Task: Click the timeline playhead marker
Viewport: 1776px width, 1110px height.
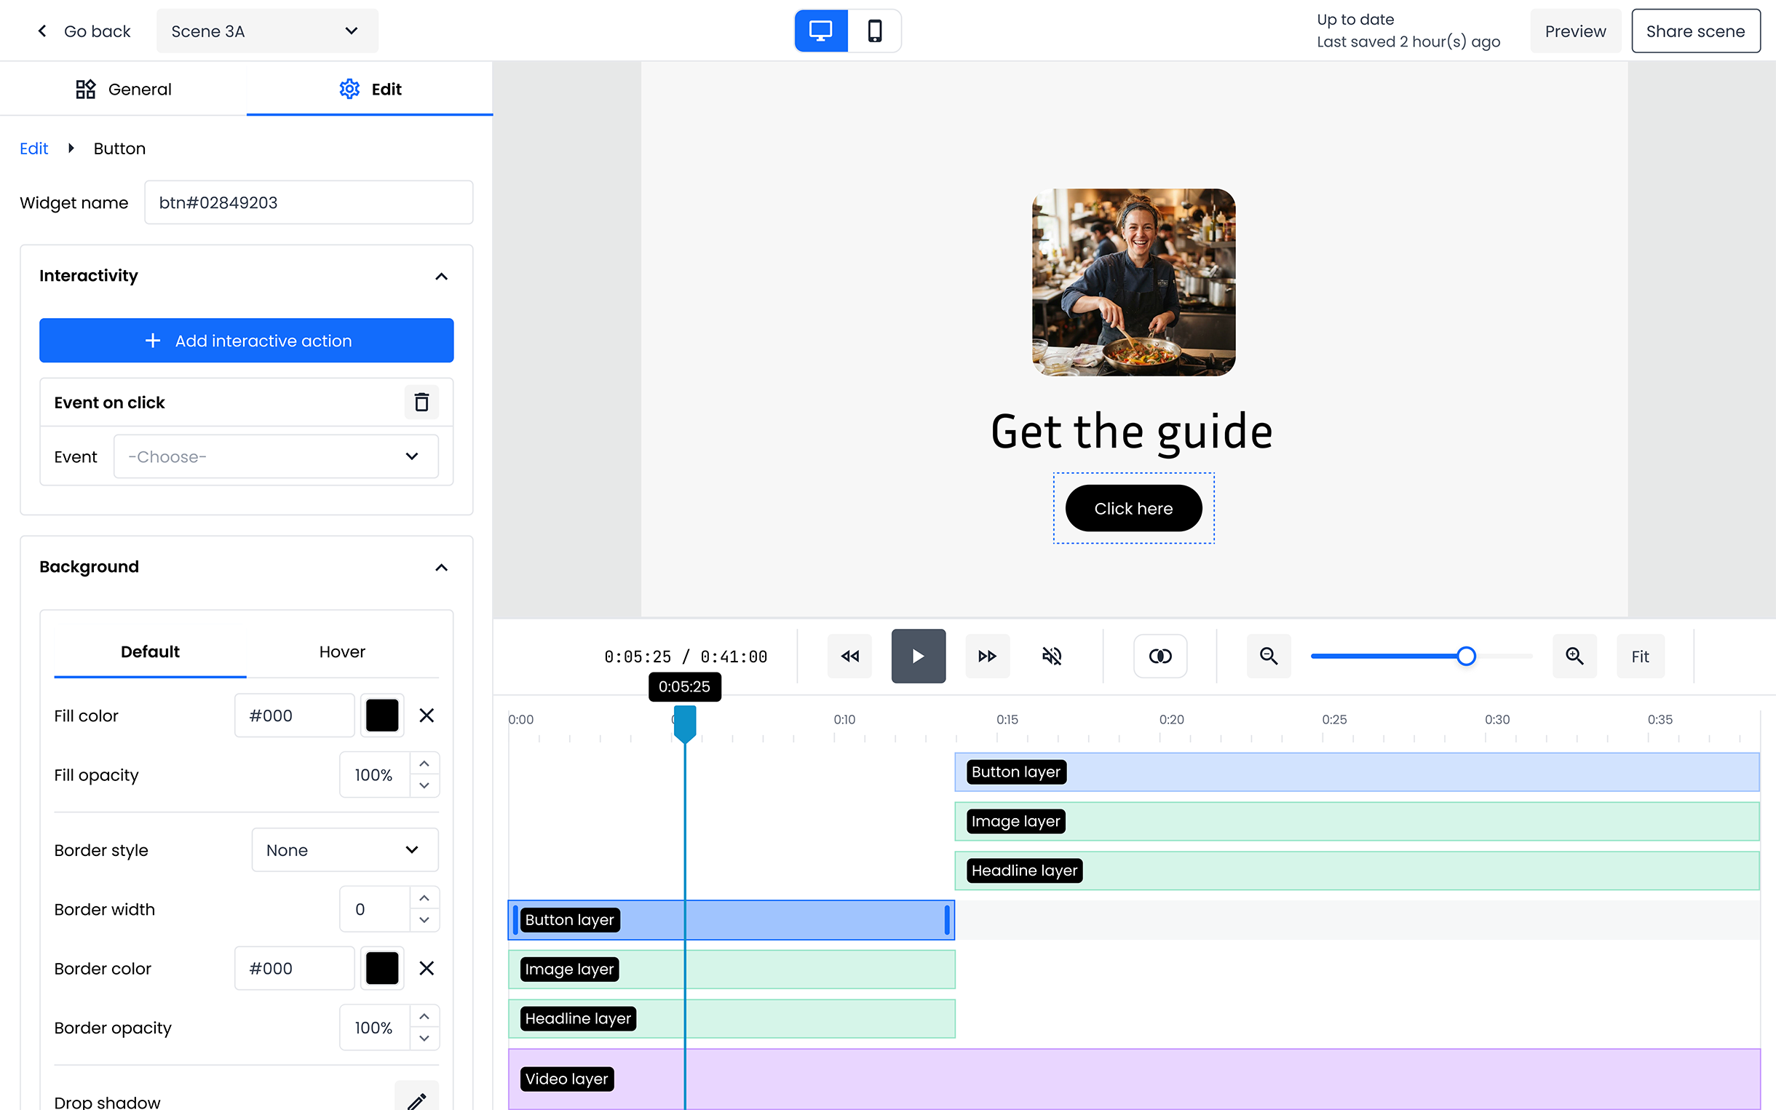Action: [685, 724]
